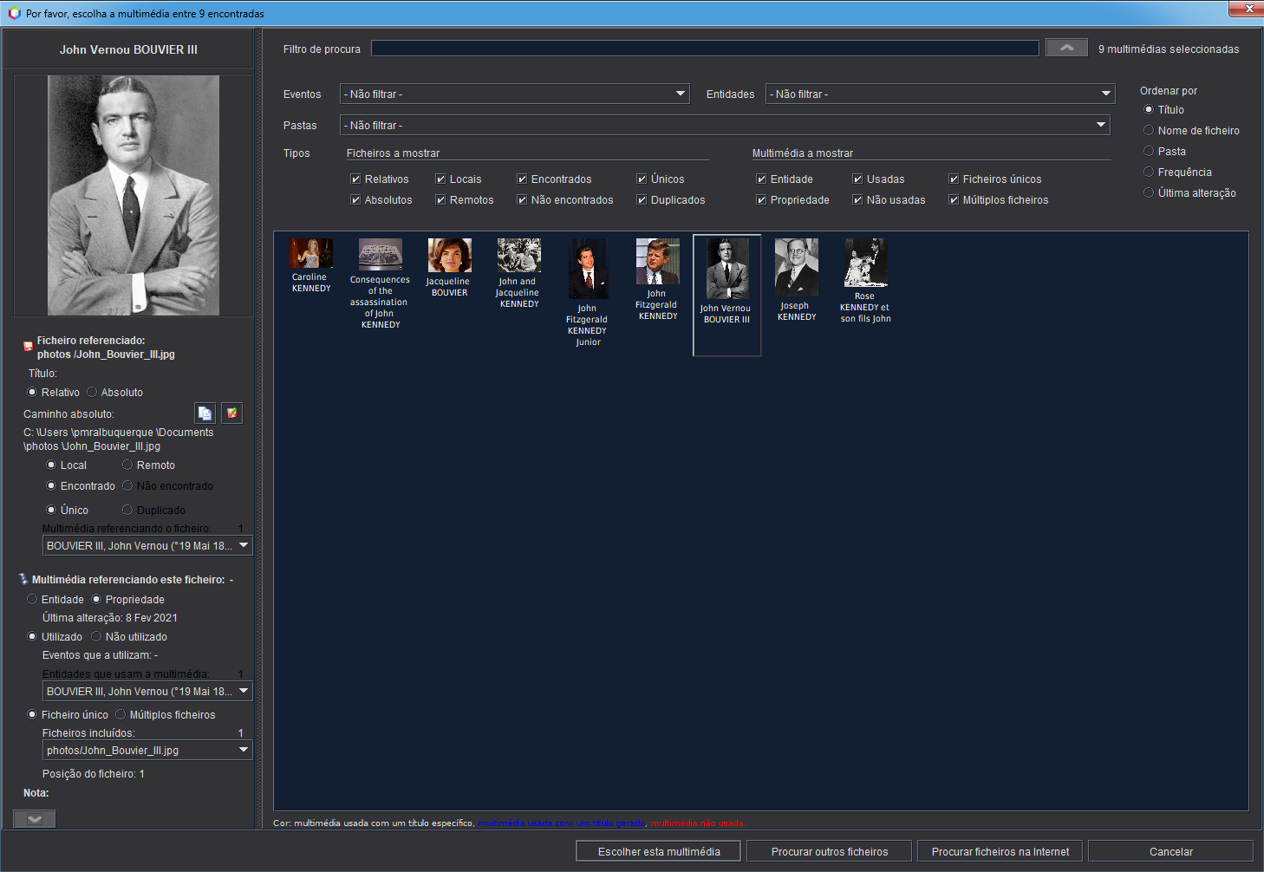Viewport: 1264px width, 872px height.
Task: Click the copy absolute path icon
Action: tap(205, 413)
